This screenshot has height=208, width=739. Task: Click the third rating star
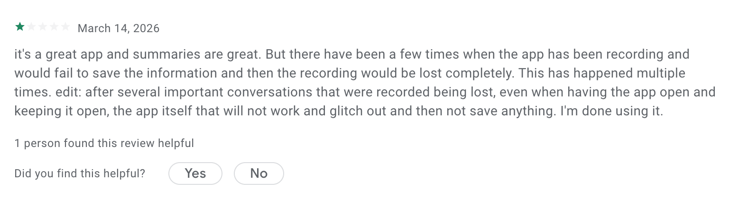43,27
